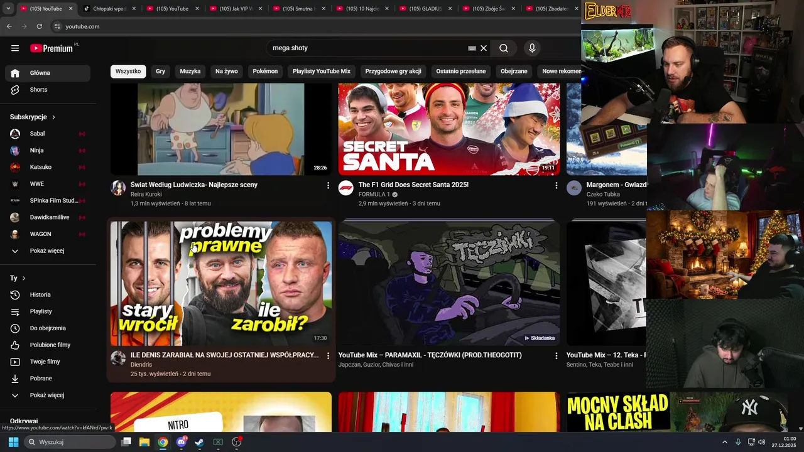Select the Muzyka filter chip
The image size is (804, 452).
[190, 72]
